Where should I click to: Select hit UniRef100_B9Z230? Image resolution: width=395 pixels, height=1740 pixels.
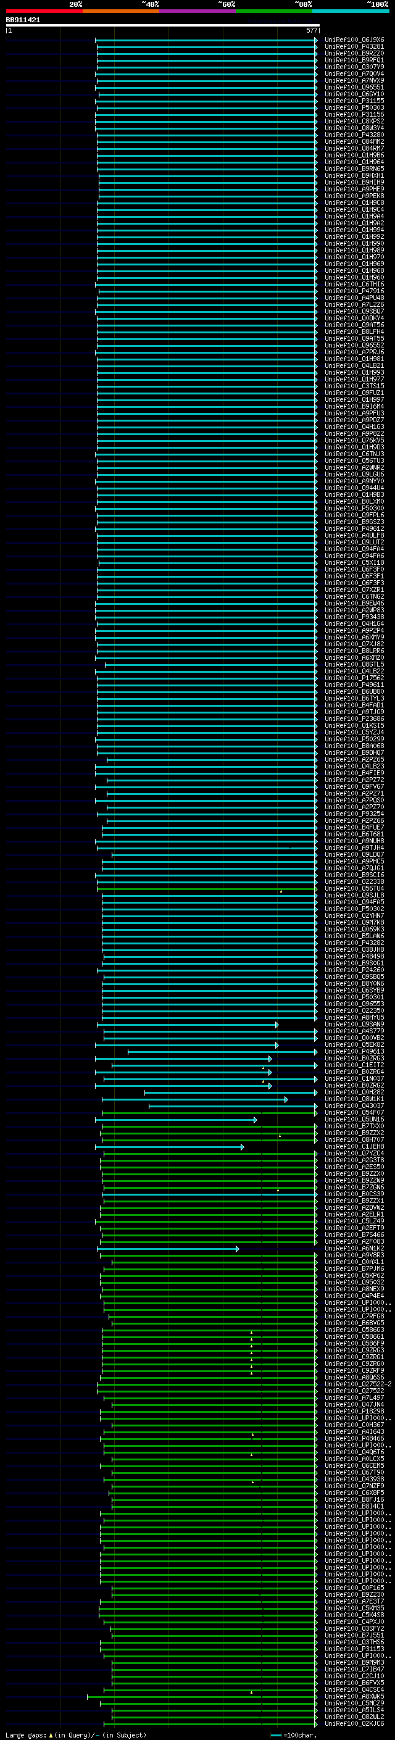click(354, 1596)
